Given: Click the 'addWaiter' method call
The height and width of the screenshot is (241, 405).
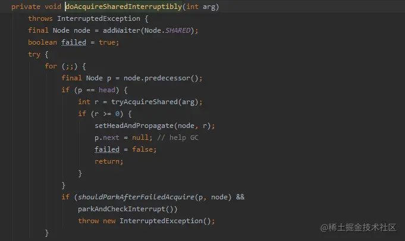Looking at the screenshot, I should coord(122,30).
